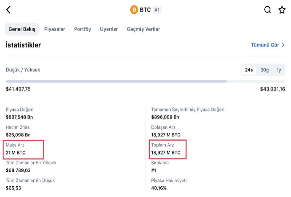Switch range to 30g

pos(264,70)
